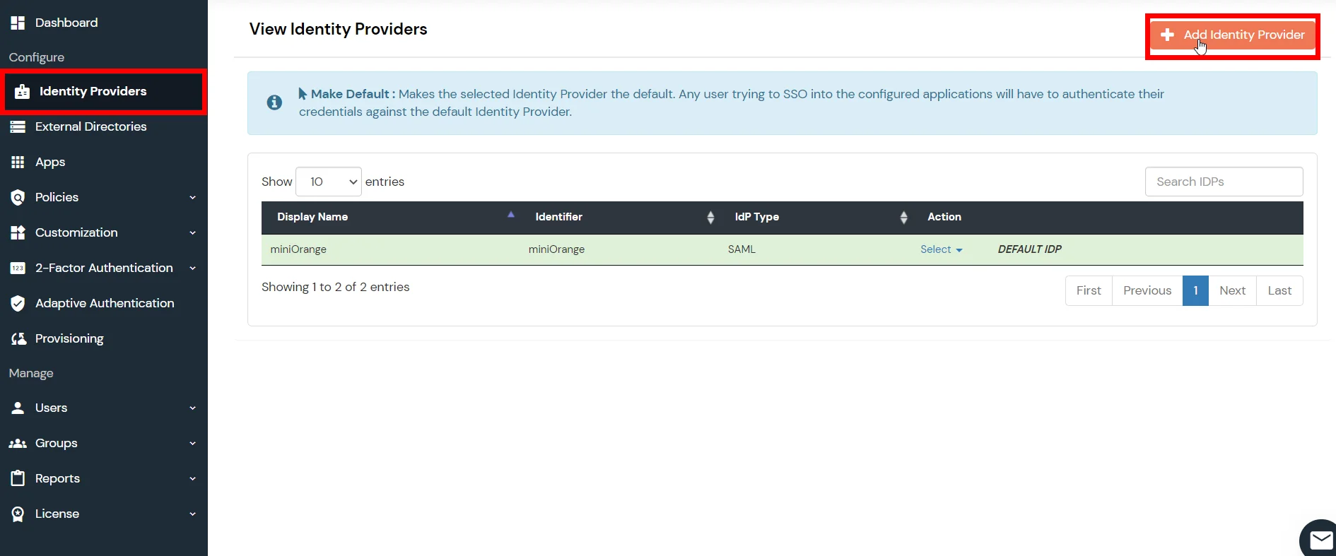
Task: Open Adaptive Authentication menu item
Action: (x=105, y=303)
